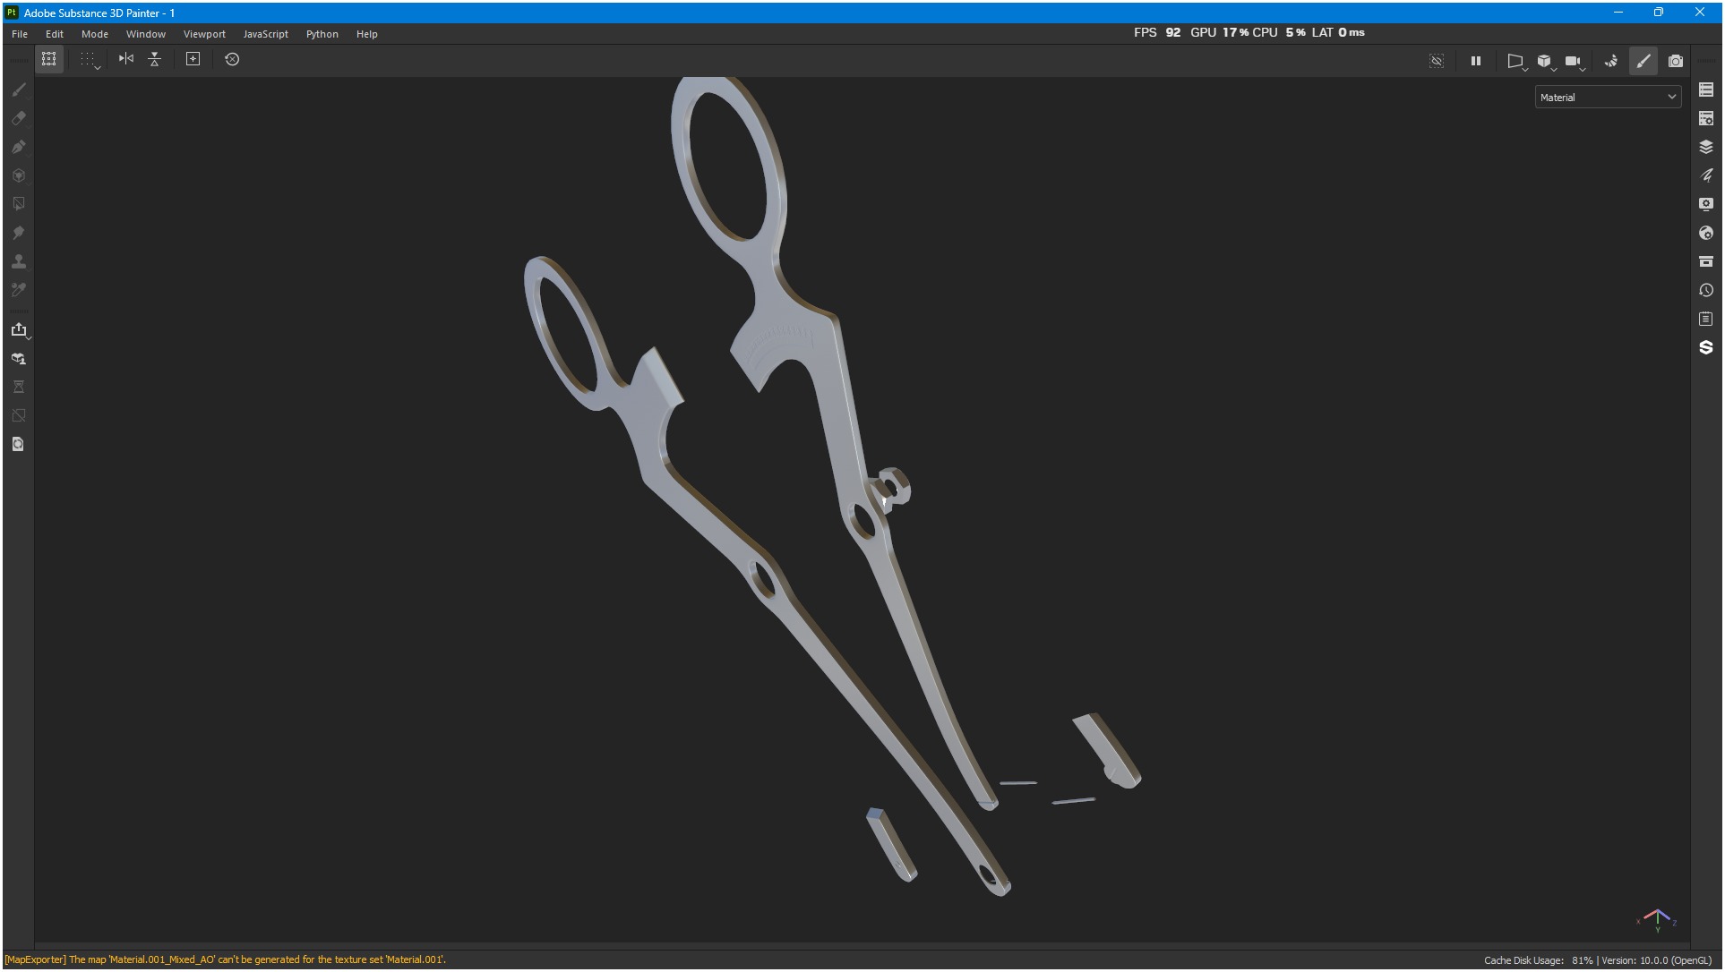Open the Assets shelf panel icon
The width and height of the screenshot is (1725, 972).
(1706, 261)
